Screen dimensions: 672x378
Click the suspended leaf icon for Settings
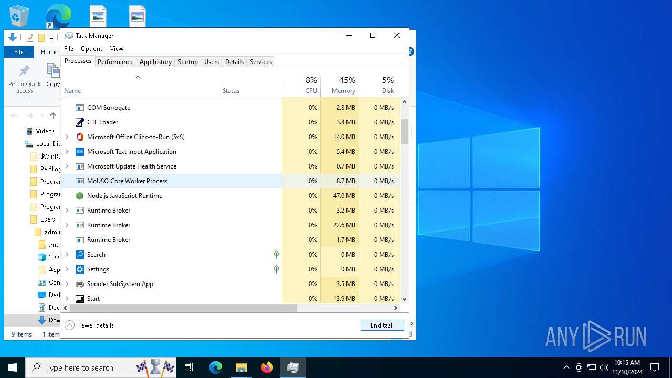pyautogui.click(x=276, y=269)
